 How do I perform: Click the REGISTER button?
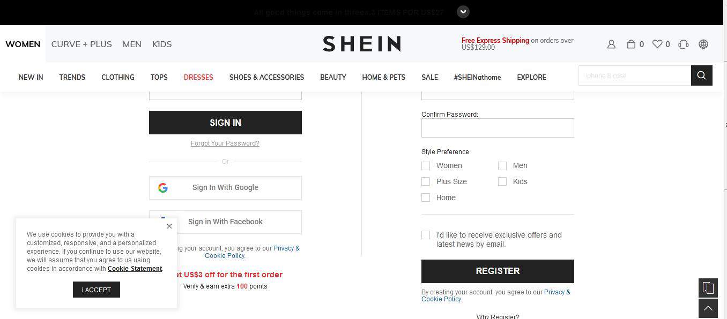pyautogui.click(x=498, y=271)
